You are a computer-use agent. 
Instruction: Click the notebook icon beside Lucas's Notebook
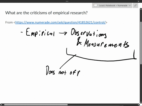tap(96, 5)
